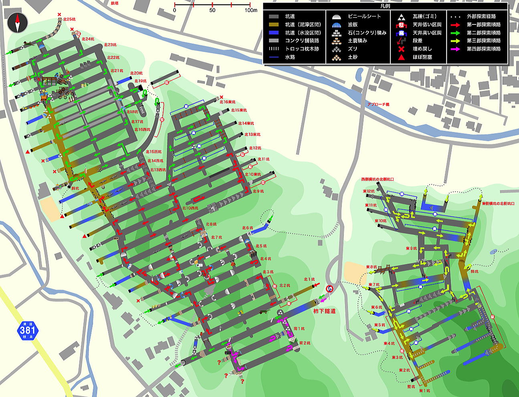
Task: Click the 100m mark on the scale bar
Action: (251, 10)
